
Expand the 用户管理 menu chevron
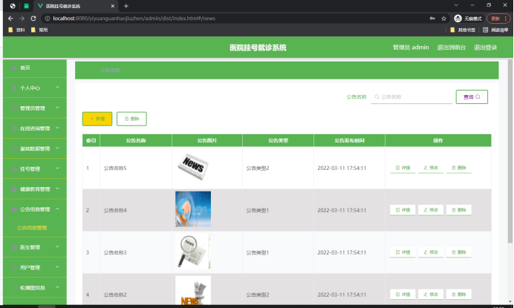57,267
